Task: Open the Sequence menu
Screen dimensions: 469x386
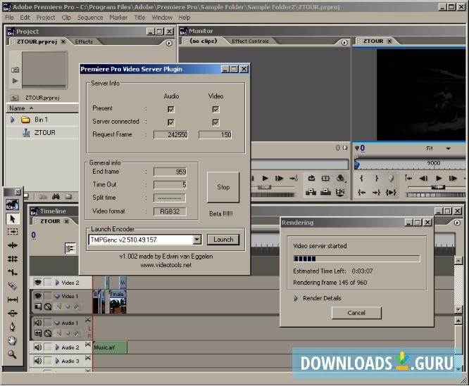Action: pyautogui.click(x=90, y=18)
